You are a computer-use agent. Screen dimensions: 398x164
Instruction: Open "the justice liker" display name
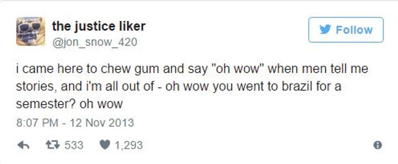click(x=99, y=26)
